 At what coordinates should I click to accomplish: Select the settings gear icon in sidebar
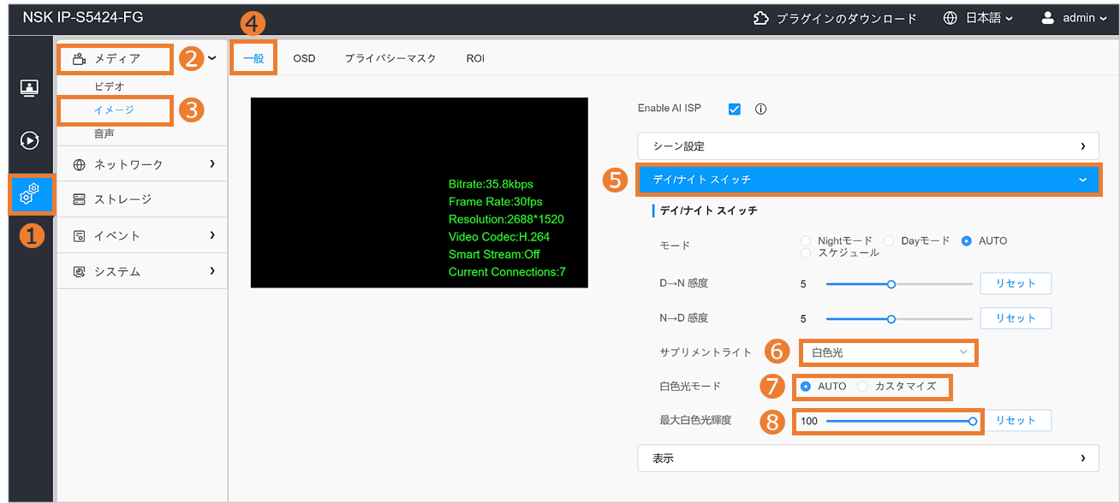[x=29, y=195]
